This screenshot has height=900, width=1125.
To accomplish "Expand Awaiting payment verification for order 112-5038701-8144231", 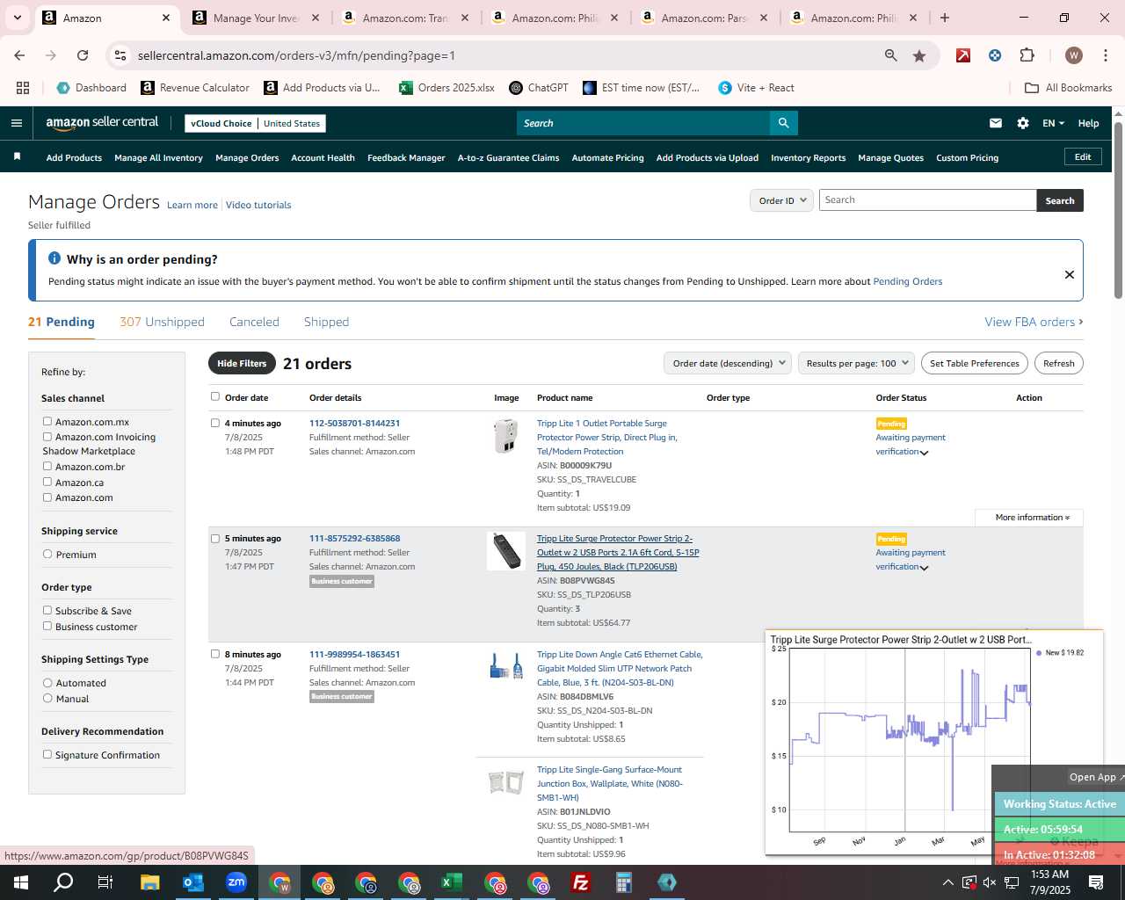I will 924,453.
